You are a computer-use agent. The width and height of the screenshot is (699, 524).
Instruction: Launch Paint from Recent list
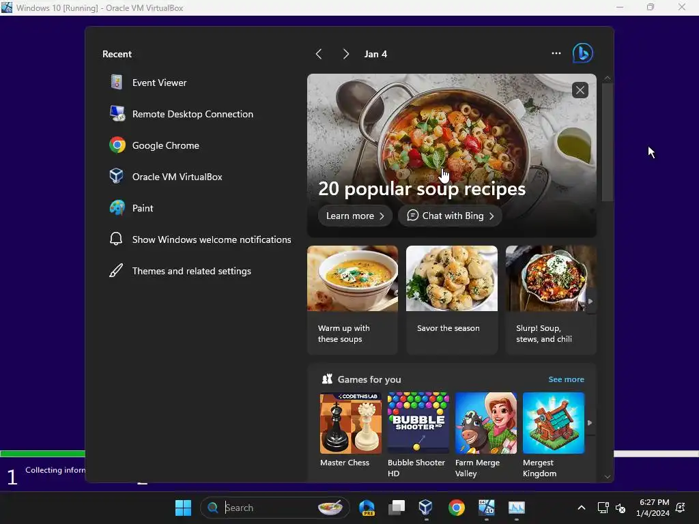[132, 208]
